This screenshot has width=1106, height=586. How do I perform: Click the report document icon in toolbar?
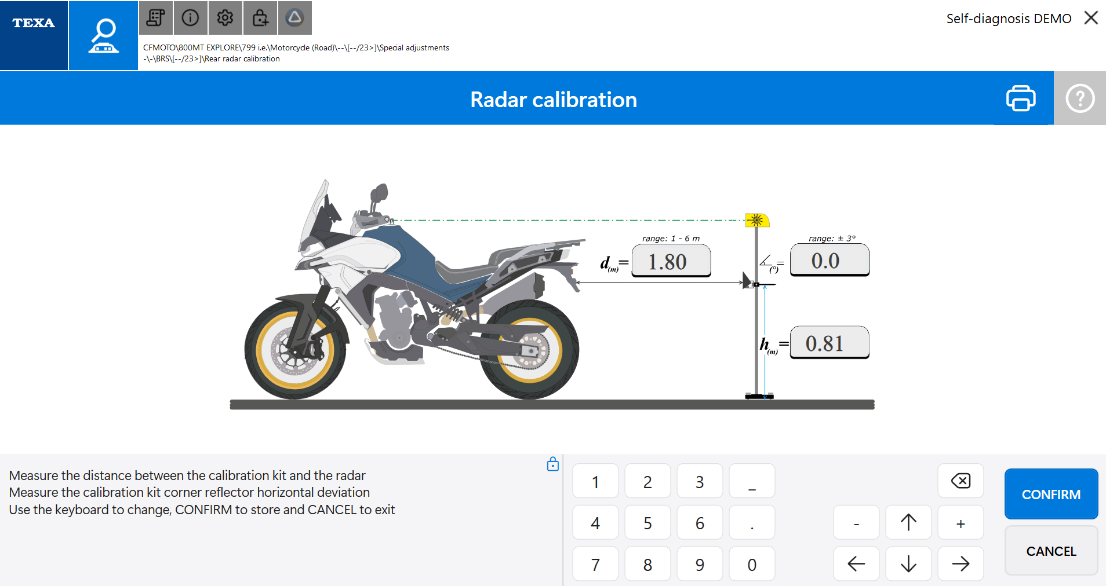pos(155,18)
